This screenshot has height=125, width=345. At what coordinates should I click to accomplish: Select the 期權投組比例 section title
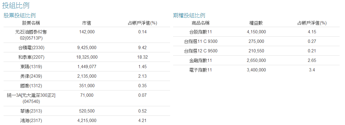click(189, 15)
